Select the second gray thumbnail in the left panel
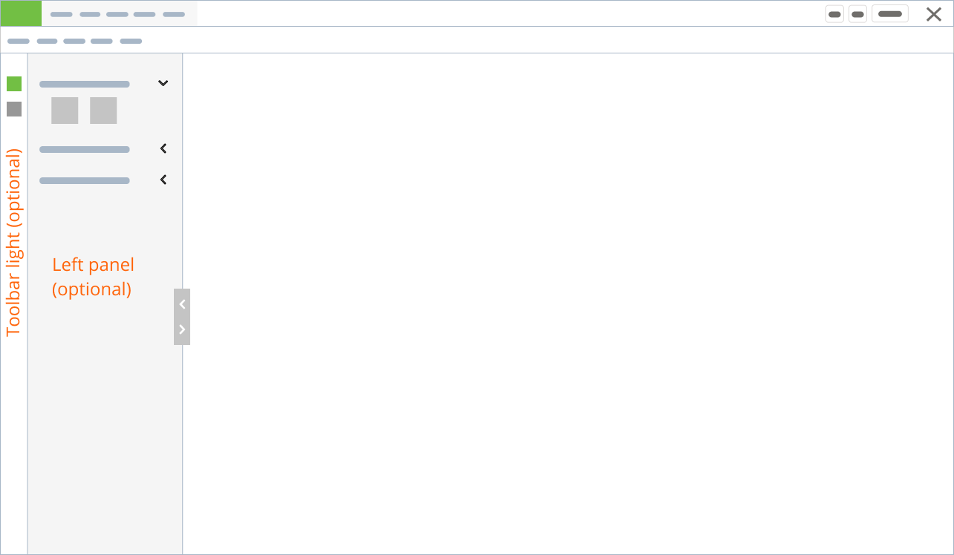The image size is (954, 555). [103, 111]
